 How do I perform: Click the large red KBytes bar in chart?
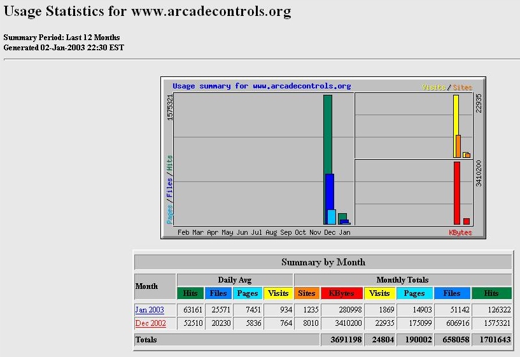456,192
